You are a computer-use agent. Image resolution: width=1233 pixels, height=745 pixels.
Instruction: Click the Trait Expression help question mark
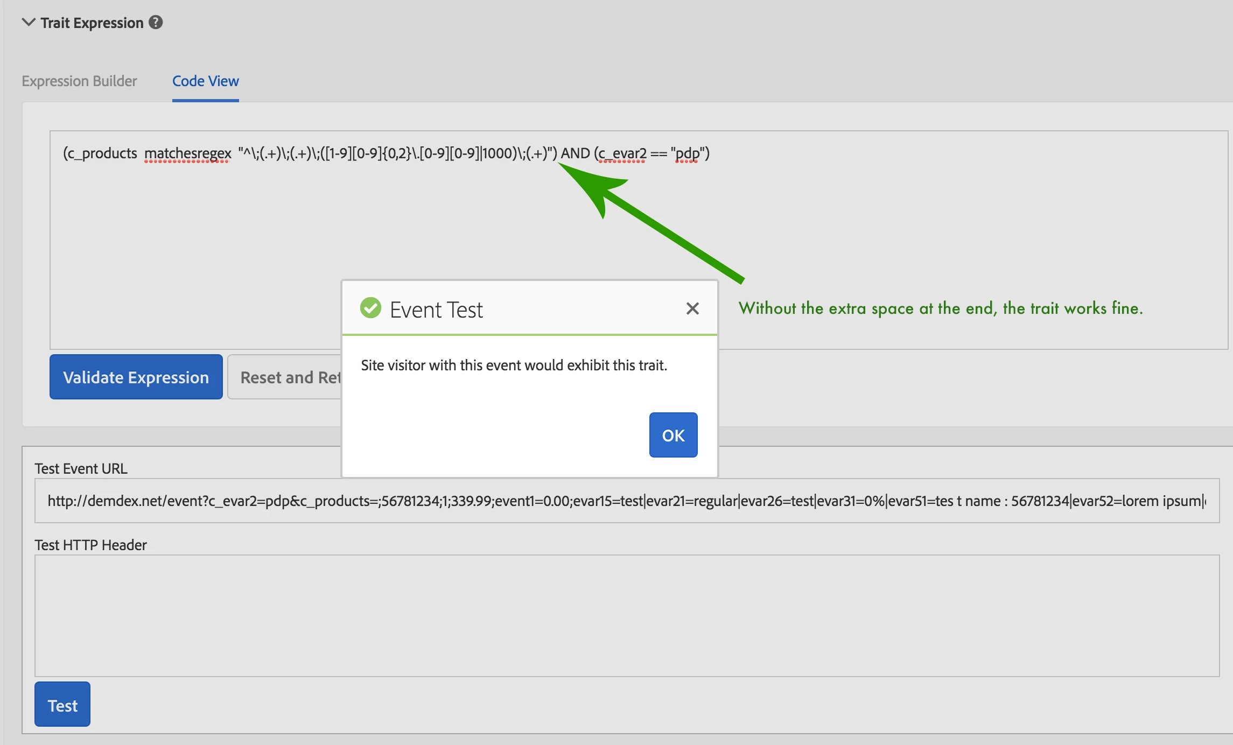click(x=156, y=22)
